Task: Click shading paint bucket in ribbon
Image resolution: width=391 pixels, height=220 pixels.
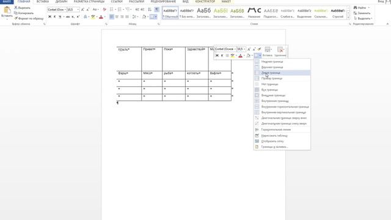Action: [144, 16]
